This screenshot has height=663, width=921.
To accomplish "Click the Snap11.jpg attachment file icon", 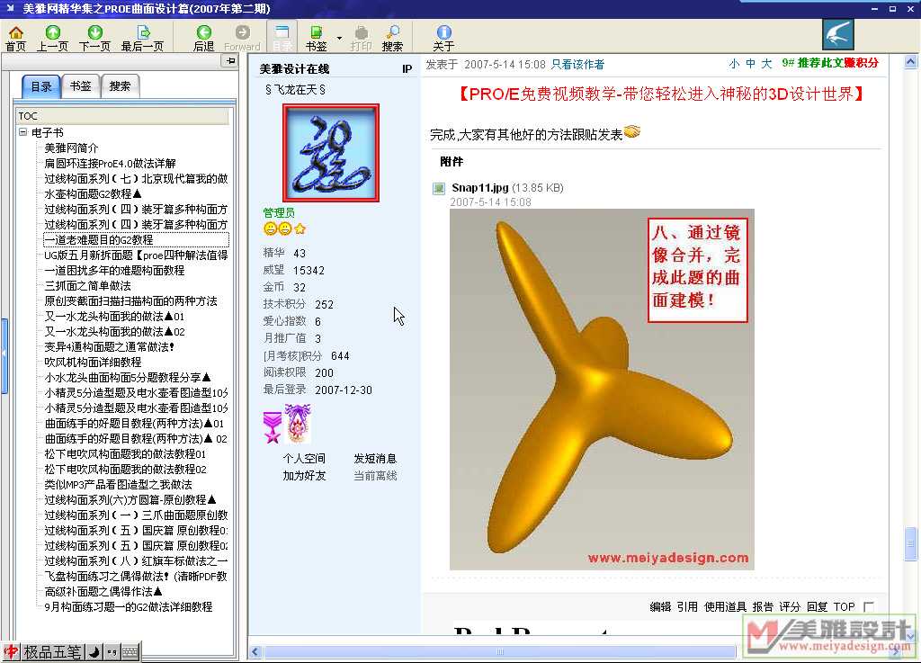I will pyautogui.click(x=439, y=189).
